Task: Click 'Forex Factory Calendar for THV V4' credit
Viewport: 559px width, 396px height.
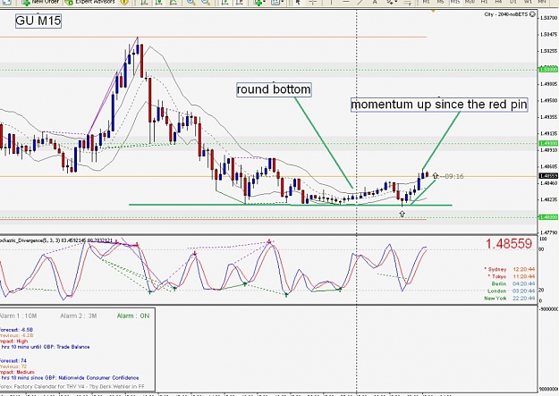Action: [x=72, y=386]
